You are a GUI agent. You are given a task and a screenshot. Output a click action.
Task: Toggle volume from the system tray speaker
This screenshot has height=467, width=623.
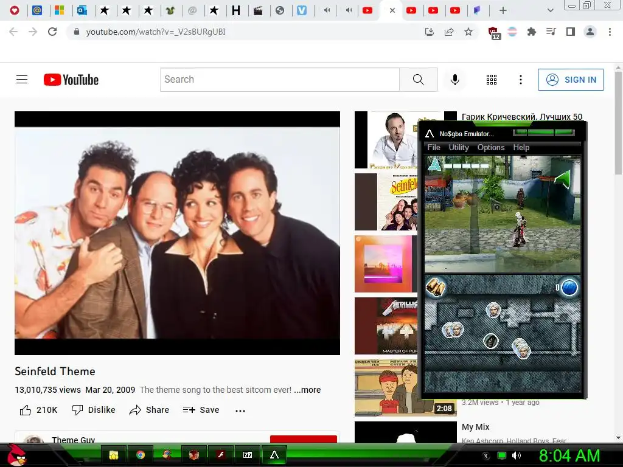point(517,455)
